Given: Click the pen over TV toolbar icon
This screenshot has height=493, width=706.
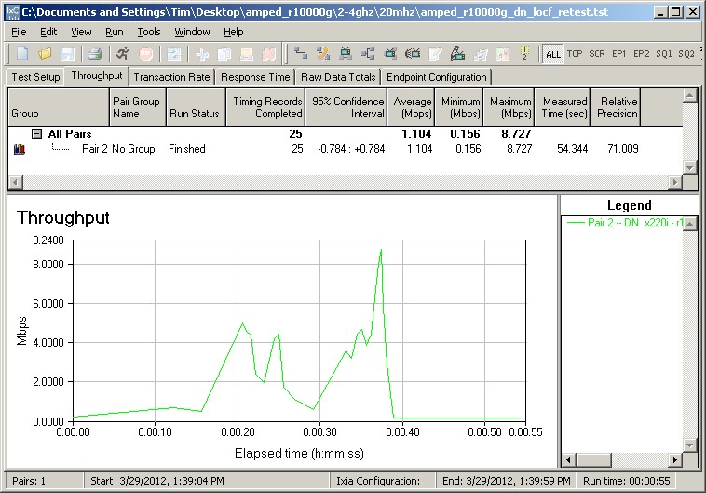Looking at the screenshot, I should [x=458, y=54].
